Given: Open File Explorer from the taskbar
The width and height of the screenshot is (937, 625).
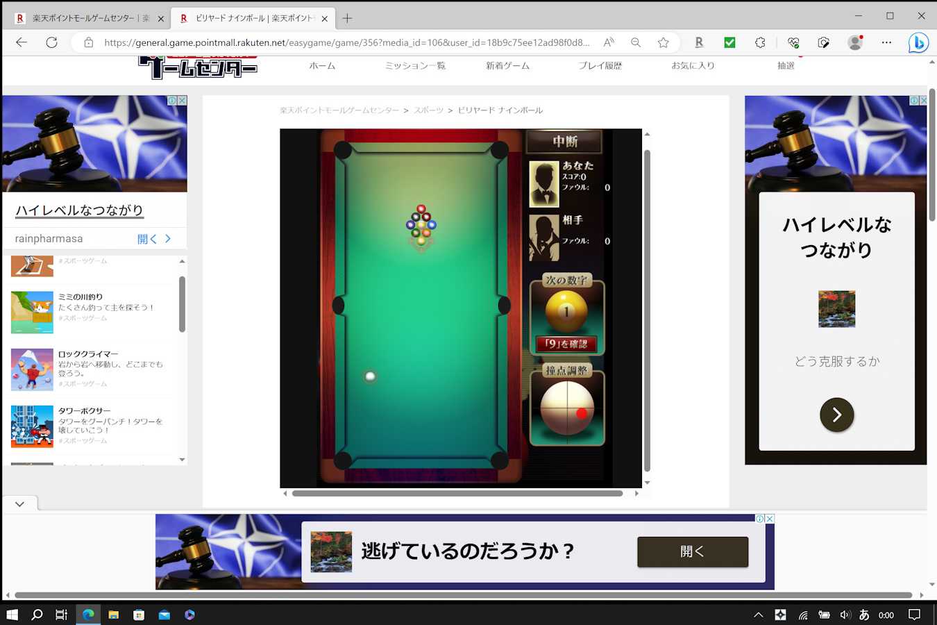Looking at the screenshot, I should pos(113,615).
